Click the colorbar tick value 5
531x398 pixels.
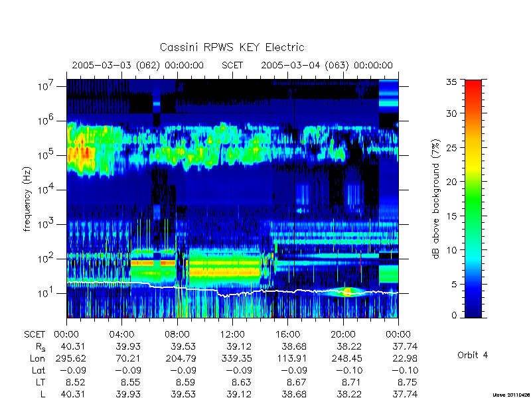click(x=454, y=284)
